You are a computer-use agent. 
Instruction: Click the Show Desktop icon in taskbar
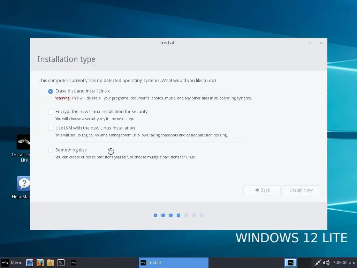coord(30,263)
